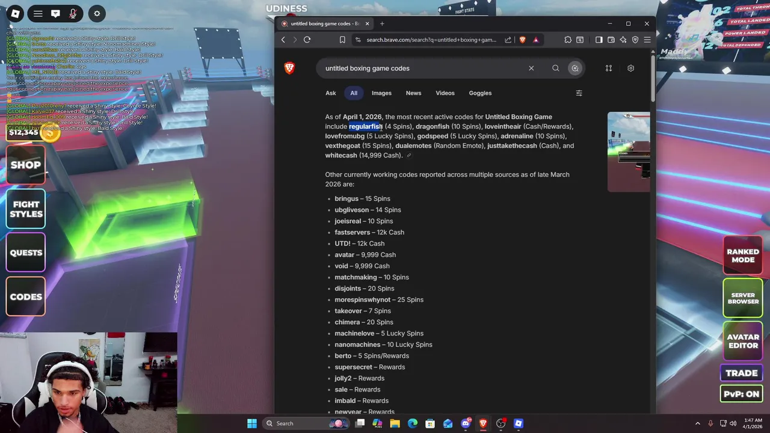Go back in Brave browser
Screen dimensions: 770x433
tap(283, 40)
